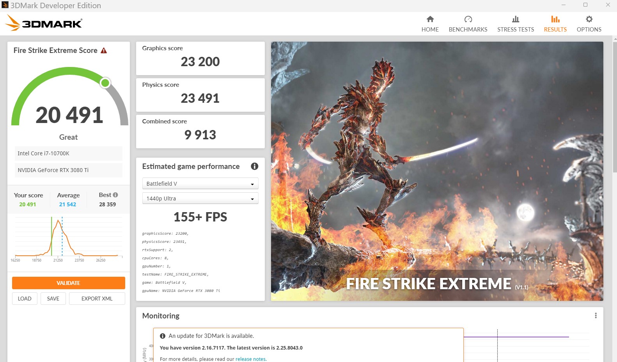Click the Best score value 28 359
The width and height of the screenshot is (617, 362).
point(107,204)
